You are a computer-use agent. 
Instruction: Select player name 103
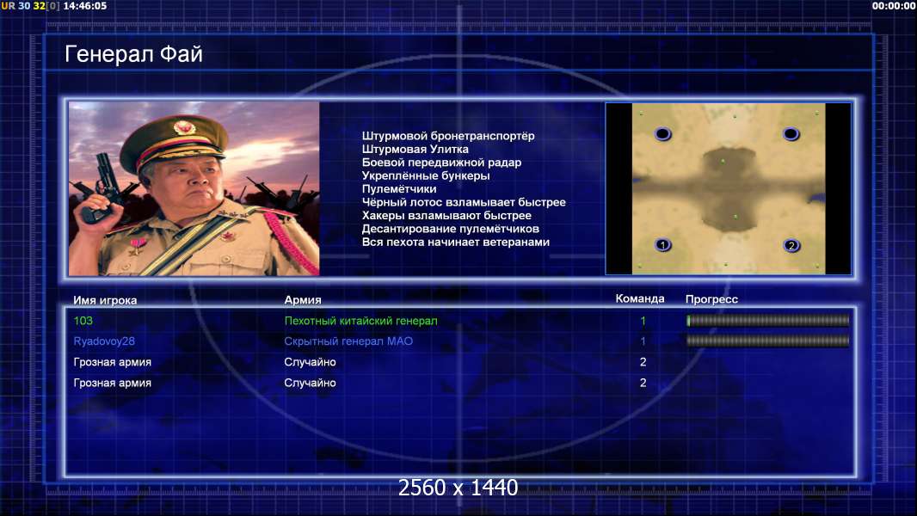83,320
